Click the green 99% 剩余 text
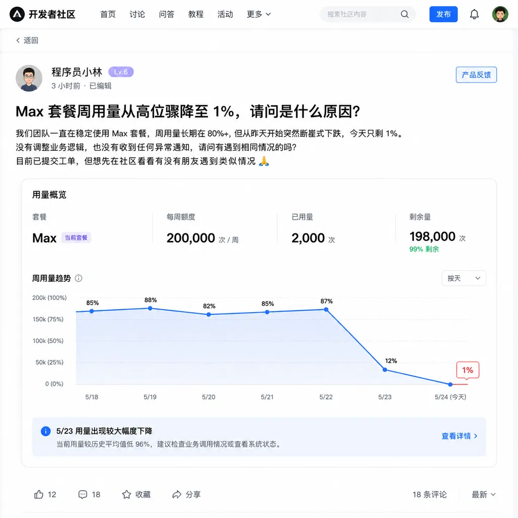 (424, 249)
